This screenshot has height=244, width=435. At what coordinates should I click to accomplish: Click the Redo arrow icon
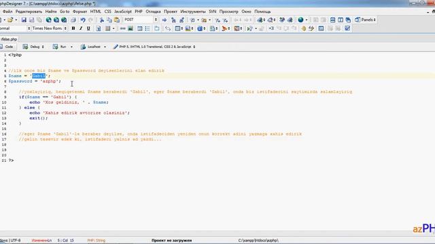[90, 20]
